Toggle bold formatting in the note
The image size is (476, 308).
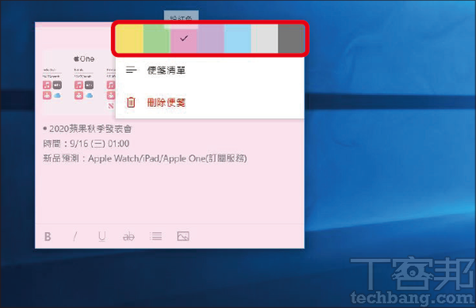(48, 237)
